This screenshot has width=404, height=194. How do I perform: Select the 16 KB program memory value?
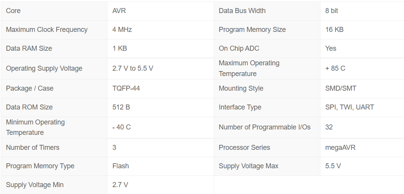tap(334, 30)
